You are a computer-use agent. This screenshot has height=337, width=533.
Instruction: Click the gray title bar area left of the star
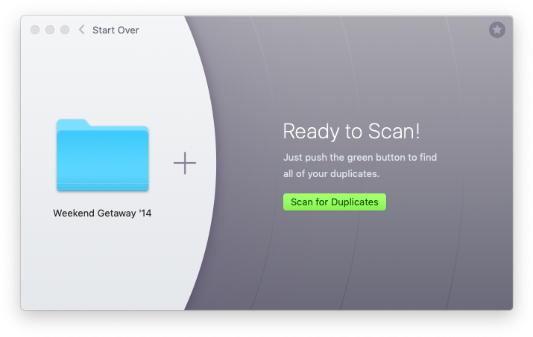[373, 30]
